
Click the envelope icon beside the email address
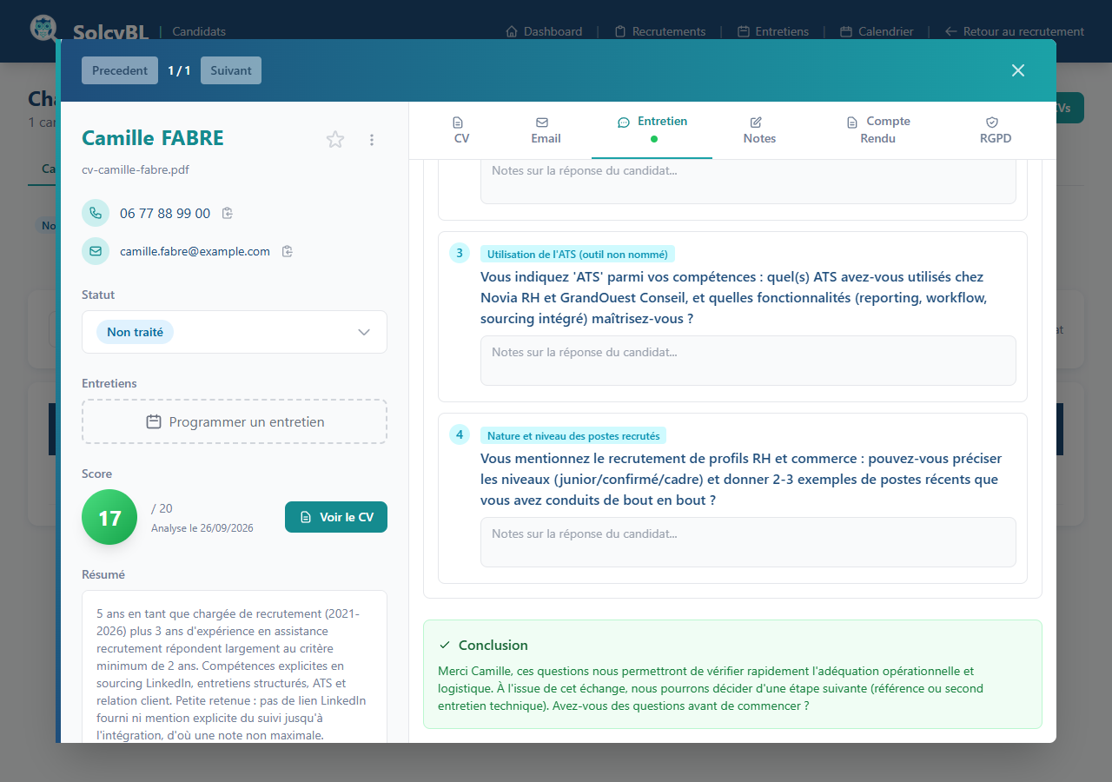point(96,251)
